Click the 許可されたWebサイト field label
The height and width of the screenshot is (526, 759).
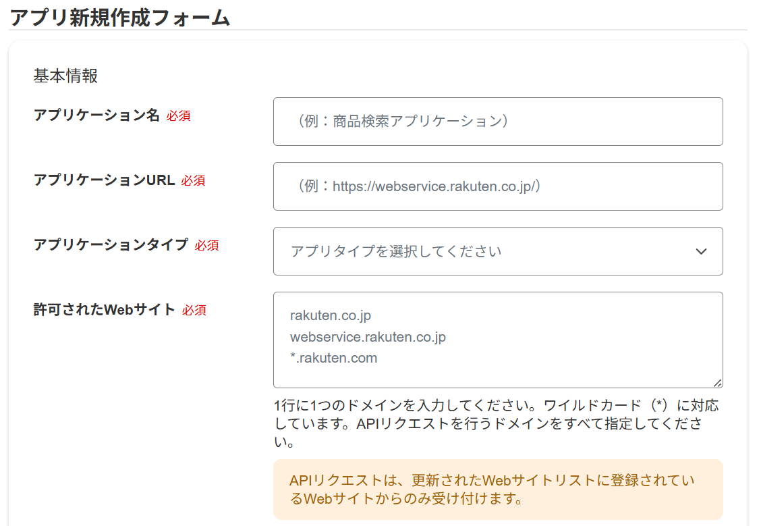click(105, 310)
